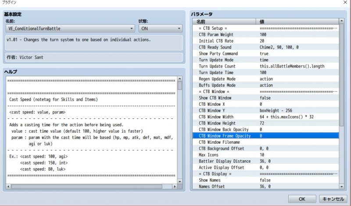Select the CTB Param Weight row
Screen dimensions: 351x206
(266, 35)
